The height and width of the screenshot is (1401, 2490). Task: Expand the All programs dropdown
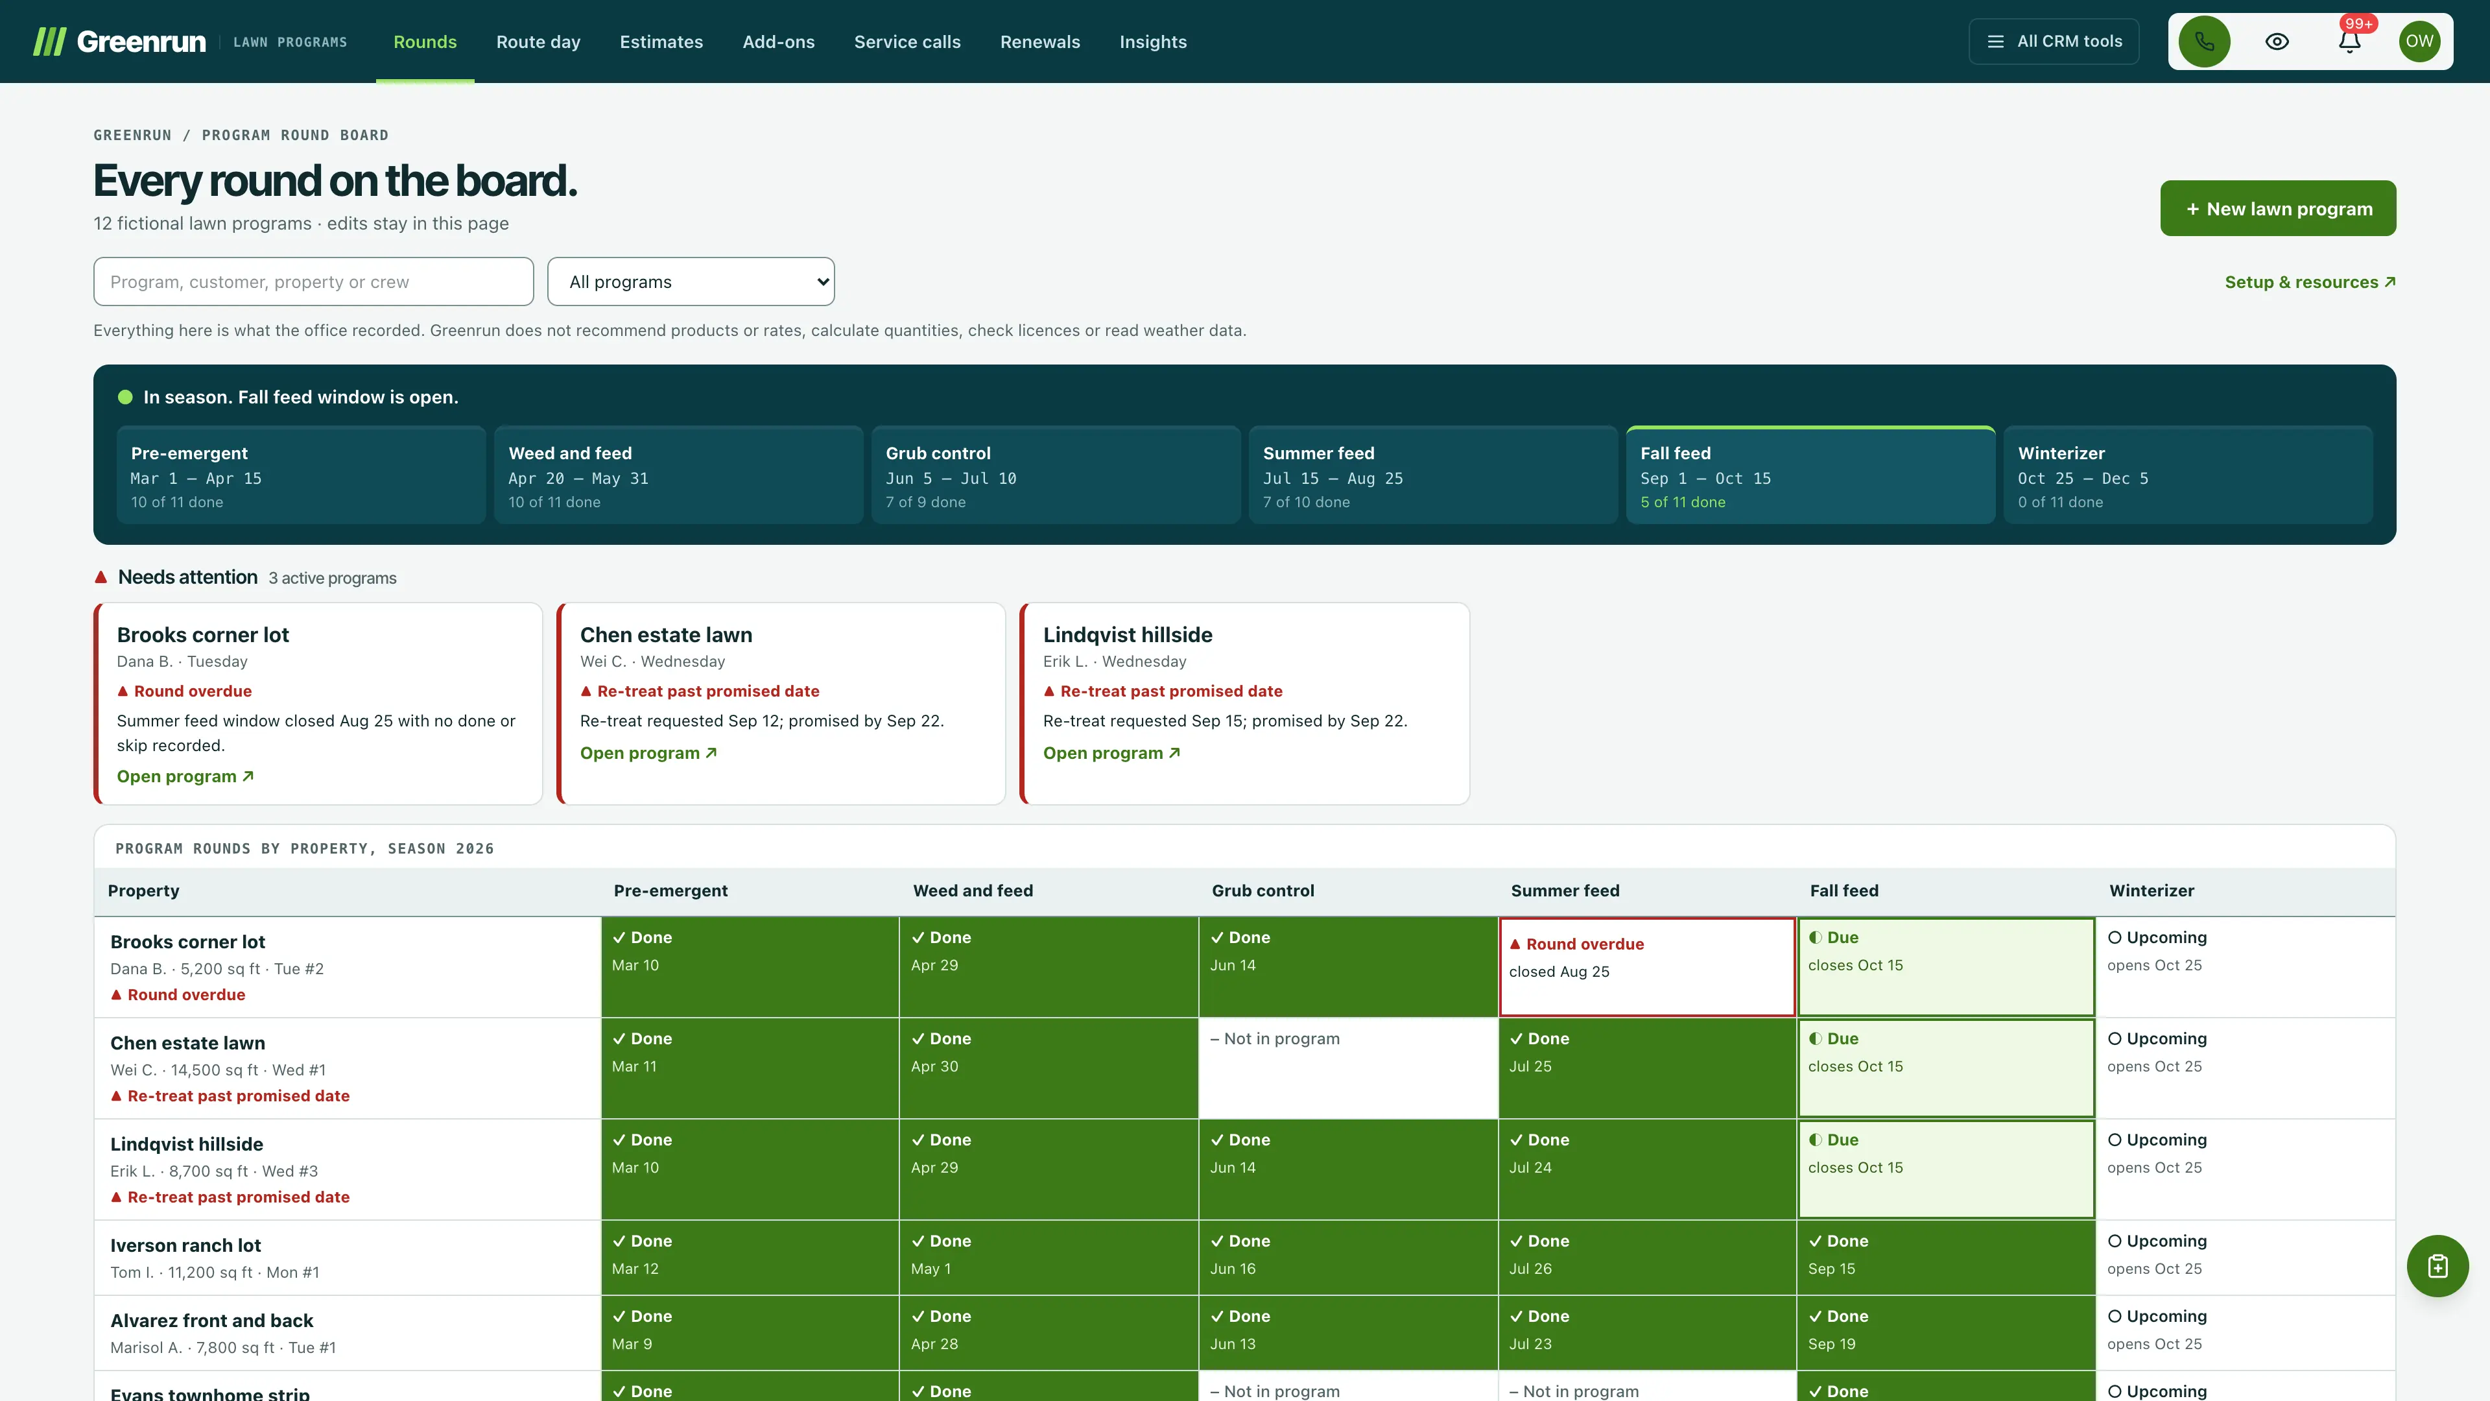click(690, 281)
